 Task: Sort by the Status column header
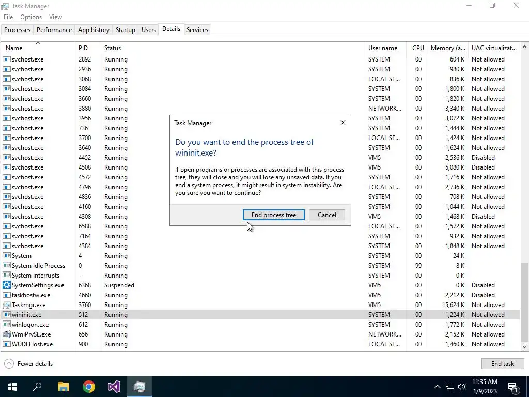tap(233, 48)
